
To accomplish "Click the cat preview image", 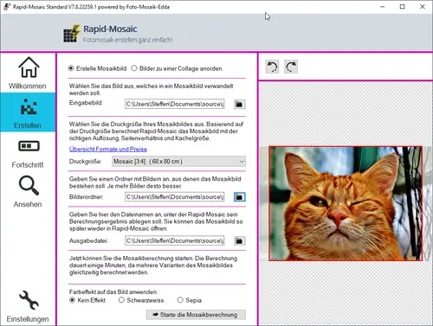I will (x=346, y=203).
